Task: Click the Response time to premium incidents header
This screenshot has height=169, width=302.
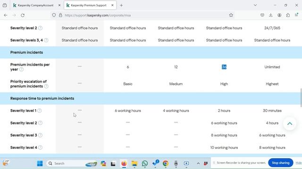Action: tap(42, 98)
